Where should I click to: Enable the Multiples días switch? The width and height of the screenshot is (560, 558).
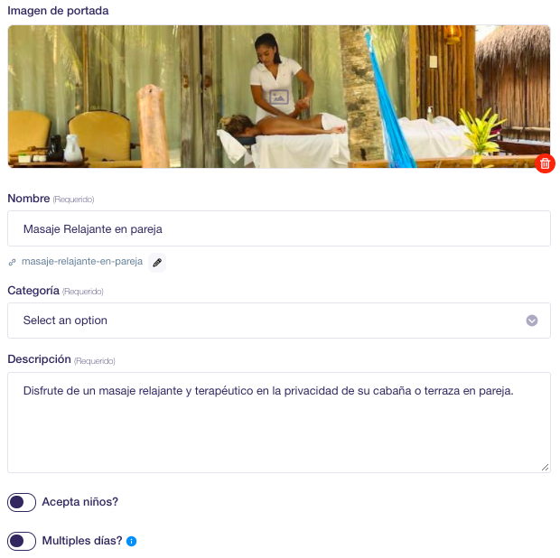(x=22, y=541)
